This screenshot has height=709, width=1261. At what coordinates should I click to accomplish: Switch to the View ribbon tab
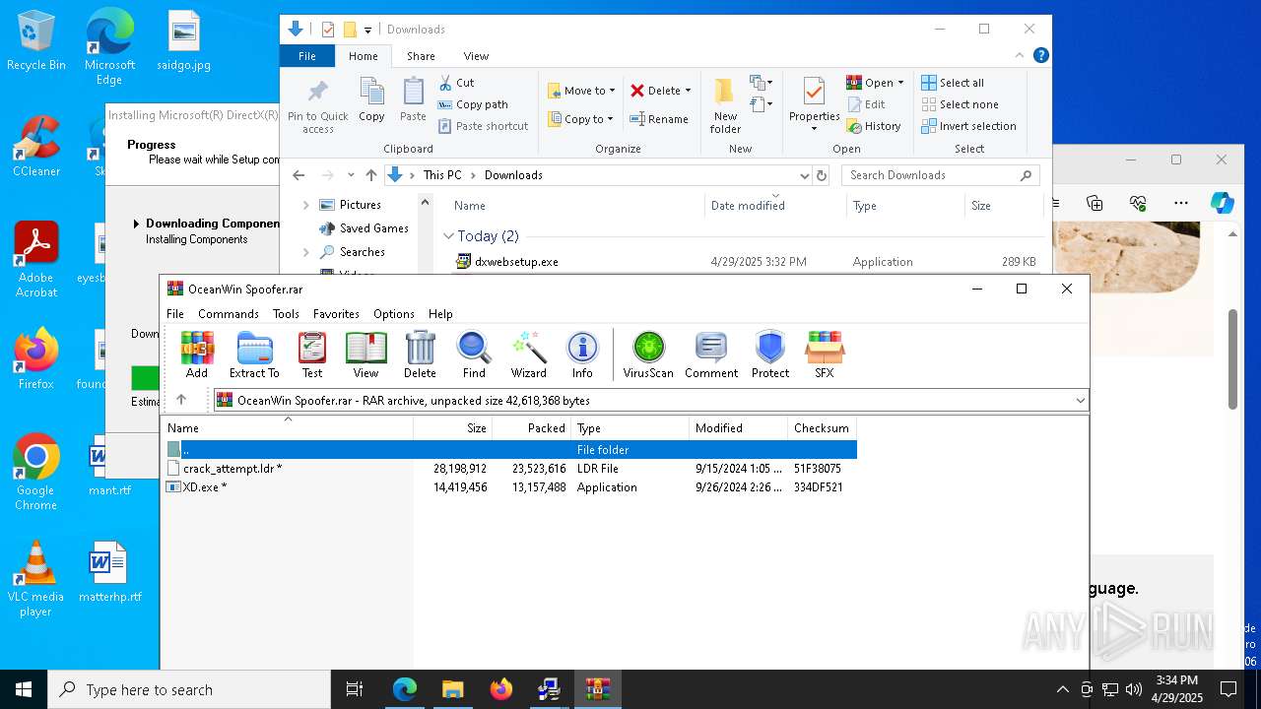476,56
